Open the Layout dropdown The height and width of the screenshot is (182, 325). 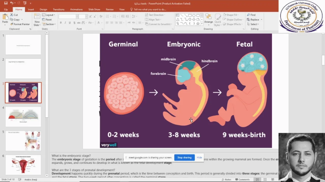tap(48, 15)
